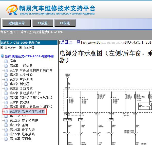The width and height of the screenshot is (152, 145).
Task: Open 第12章 安全和防护
Action: (24, 120)
